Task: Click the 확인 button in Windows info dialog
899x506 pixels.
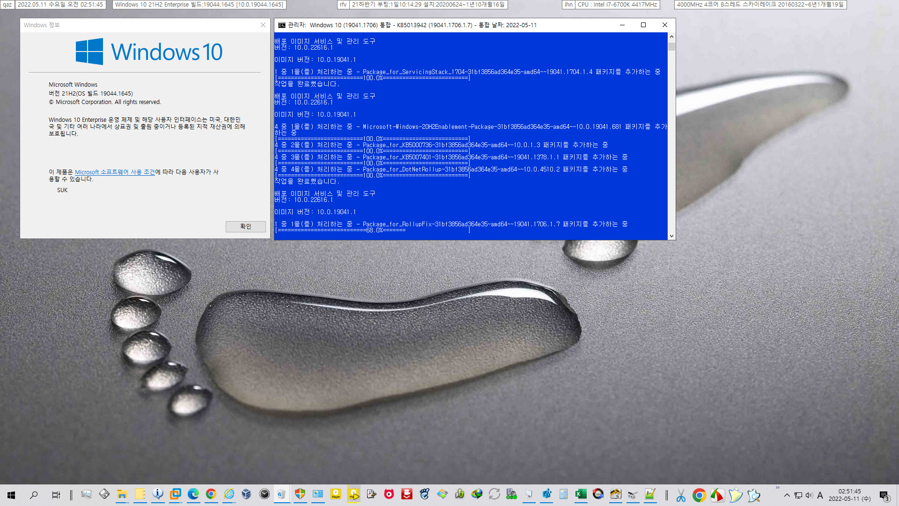Action: click(x=246, y=226)
